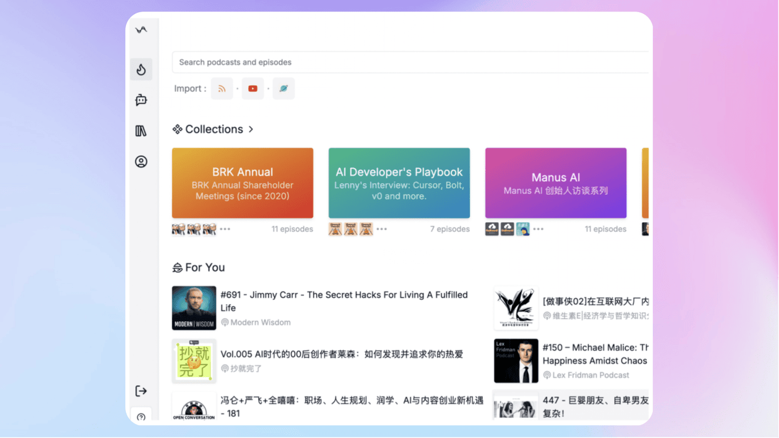Import using the planet icon
779x438 pixels.
[284, 88]
